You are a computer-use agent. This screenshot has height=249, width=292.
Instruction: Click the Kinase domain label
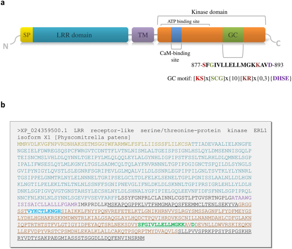click(209, 12)
